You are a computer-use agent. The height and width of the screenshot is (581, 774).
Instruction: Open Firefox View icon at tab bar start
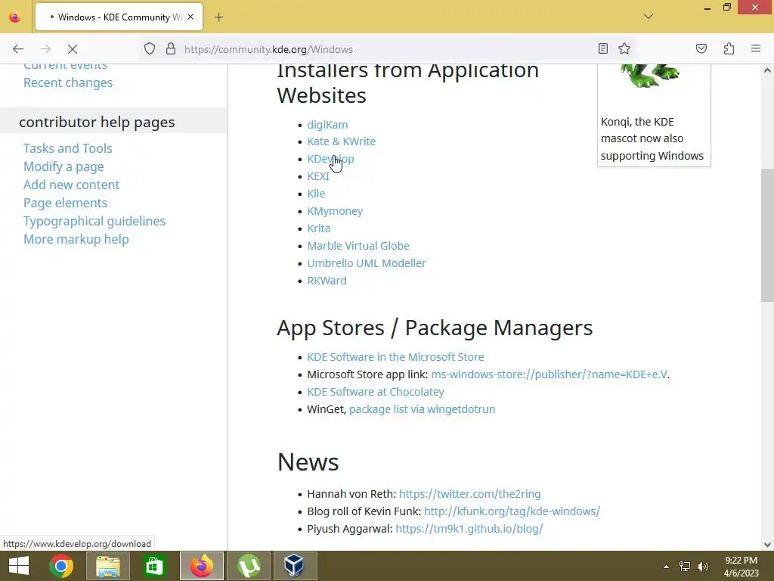pyautogui.click(x=15, y=17)
